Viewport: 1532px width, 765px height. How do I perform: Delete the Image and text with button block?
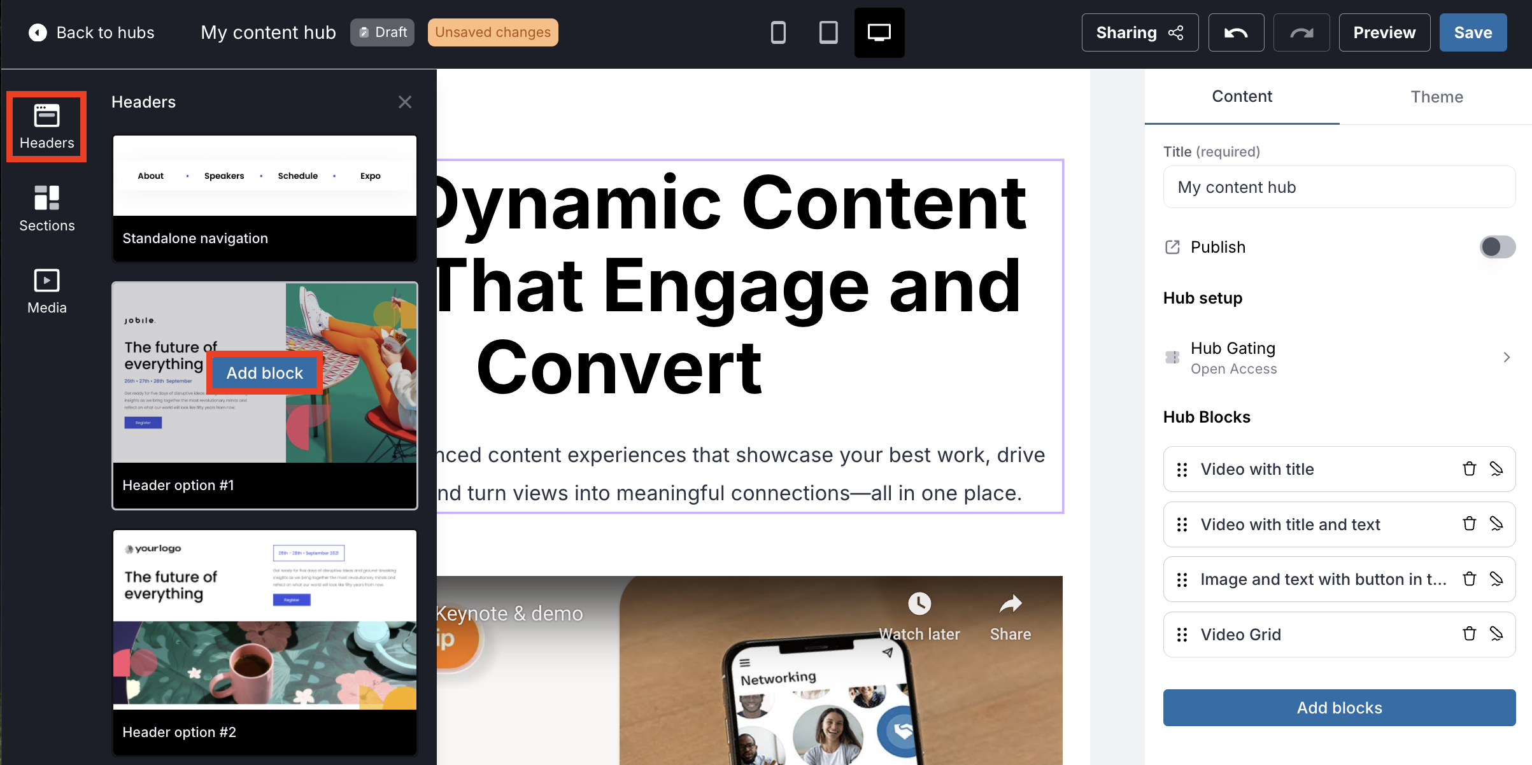point(1469,579)
